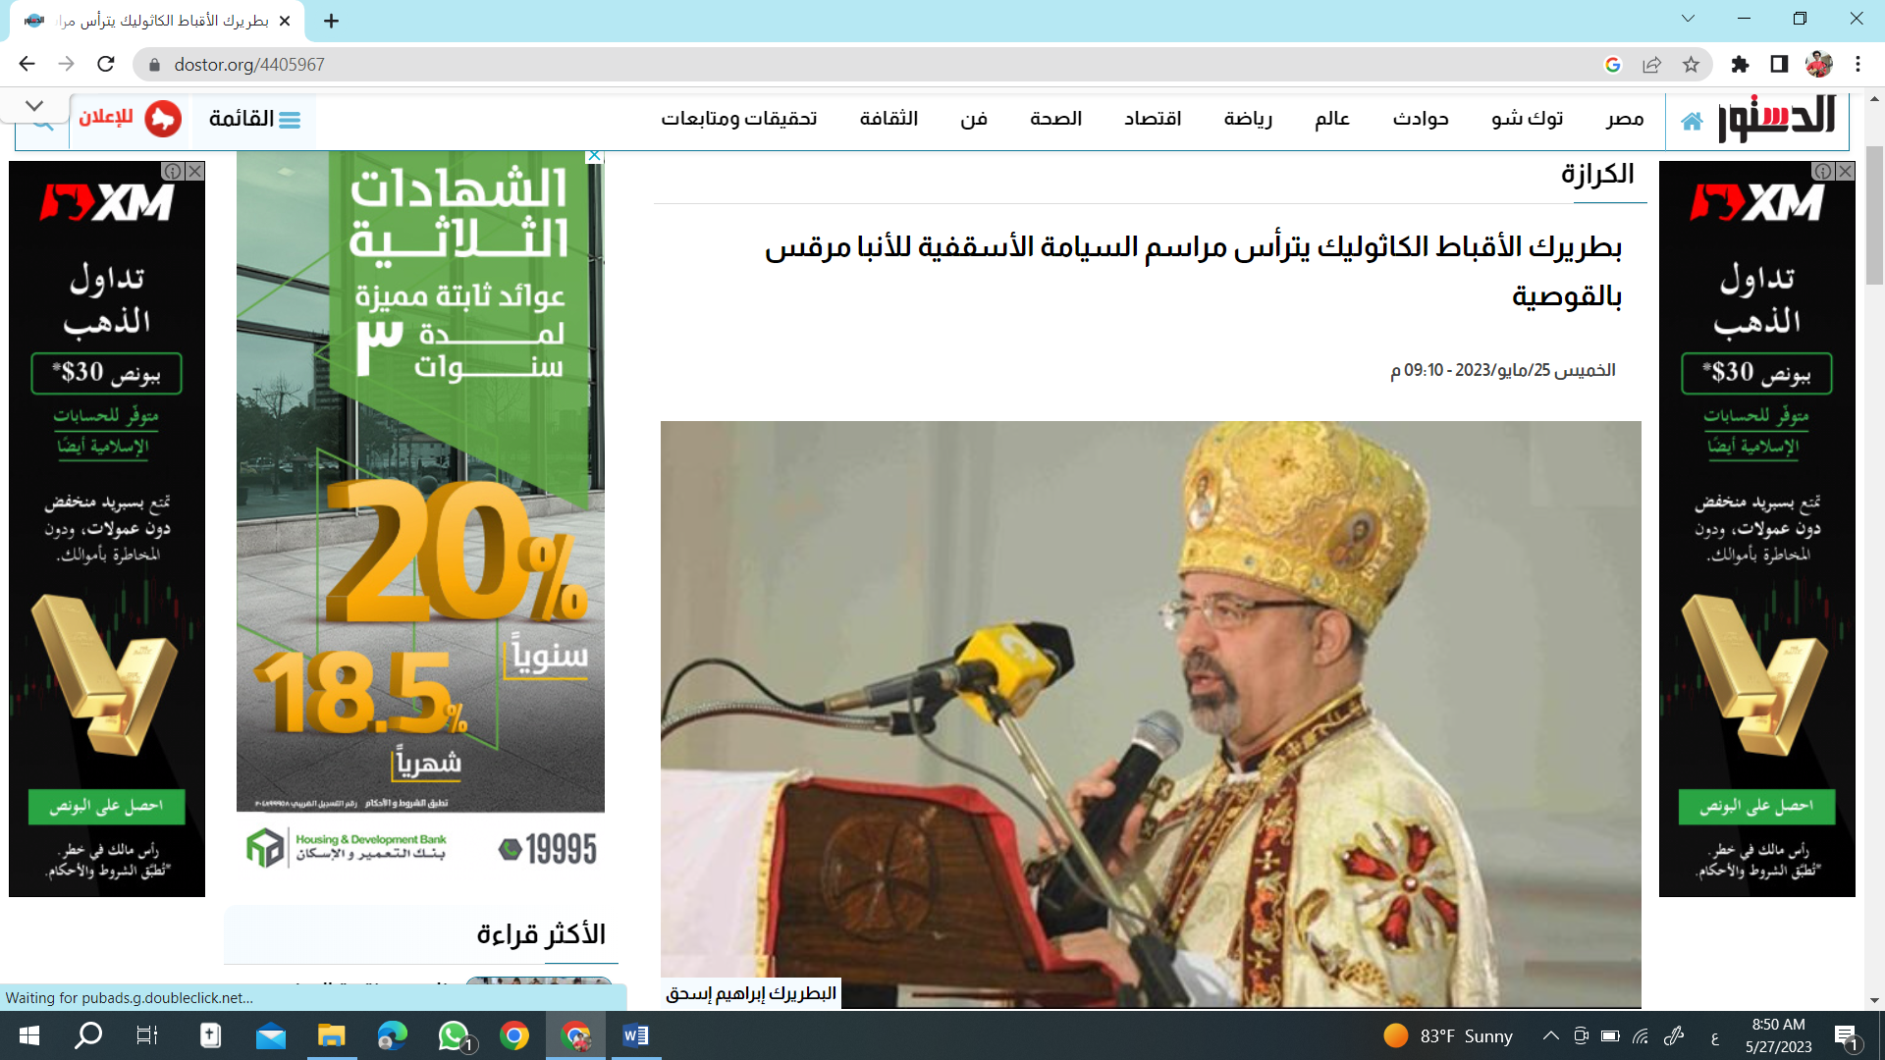
Task: Bookmark this page with the star
Action: pyautogui.click(x=1691, y=65)
